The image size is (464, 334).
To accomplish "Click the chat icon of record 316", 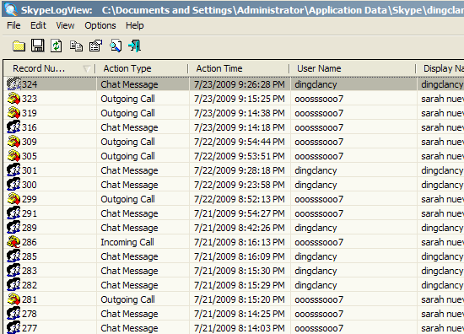I will [x=13, y=127].
